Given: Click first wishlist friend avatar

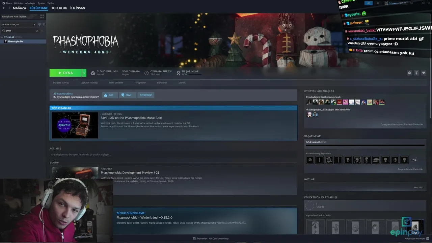Looking at the screenshot, I should tap(309, 115).
